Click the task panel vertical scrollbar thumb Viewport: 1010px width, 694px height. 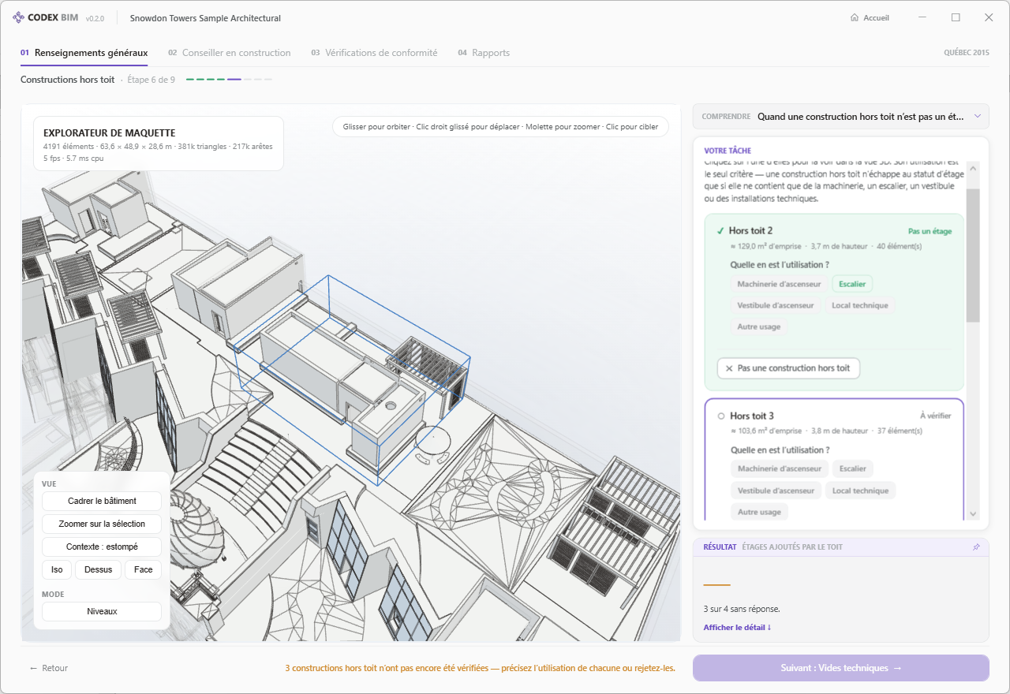click(x=973, y=255)
